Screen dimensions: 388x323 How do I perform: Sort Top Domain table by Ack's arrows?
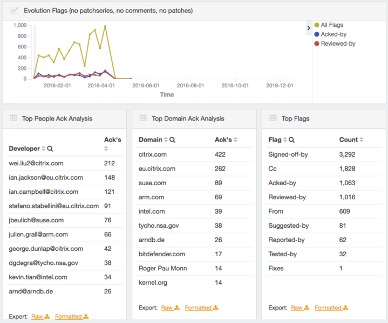click(x=235, y=140)
